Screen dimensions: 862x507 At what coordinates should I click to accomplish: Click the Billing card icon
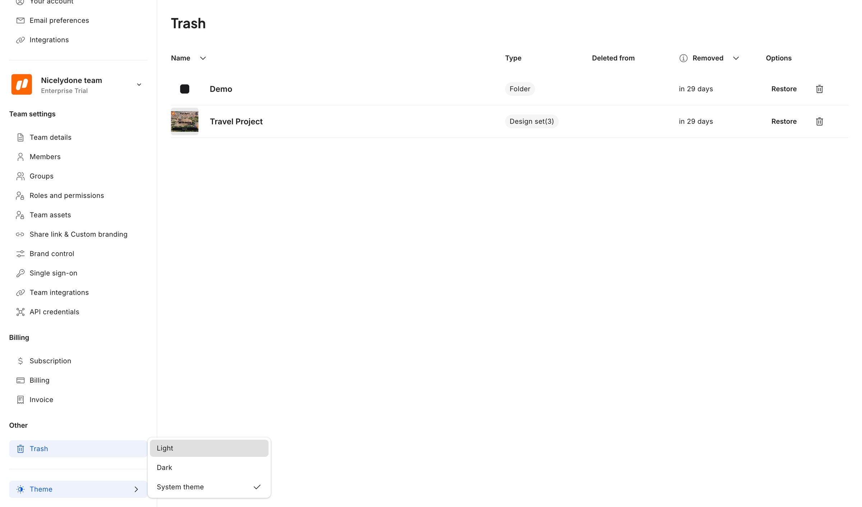pos(20,380)
